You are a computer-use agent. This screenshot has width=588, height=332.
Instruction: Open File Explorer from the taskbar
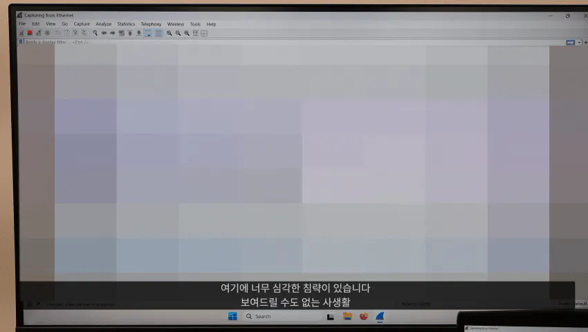347,316
